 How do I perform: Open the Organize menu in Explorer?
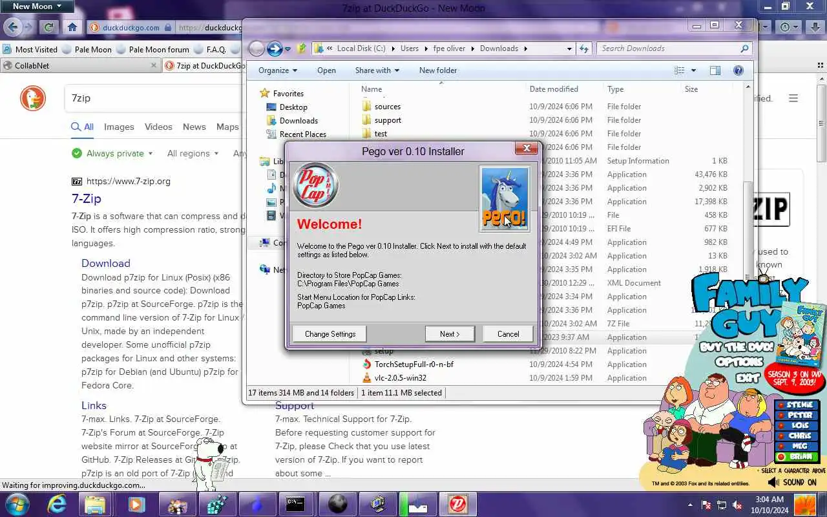pos(278,70)
